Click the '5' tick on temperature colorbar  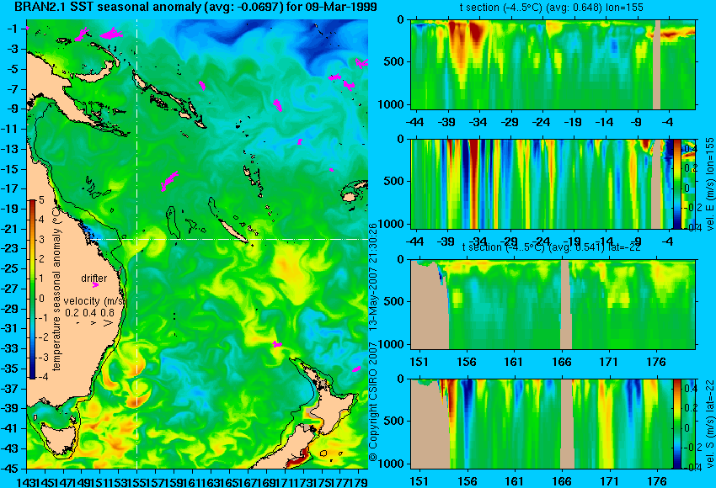(41, 199)
